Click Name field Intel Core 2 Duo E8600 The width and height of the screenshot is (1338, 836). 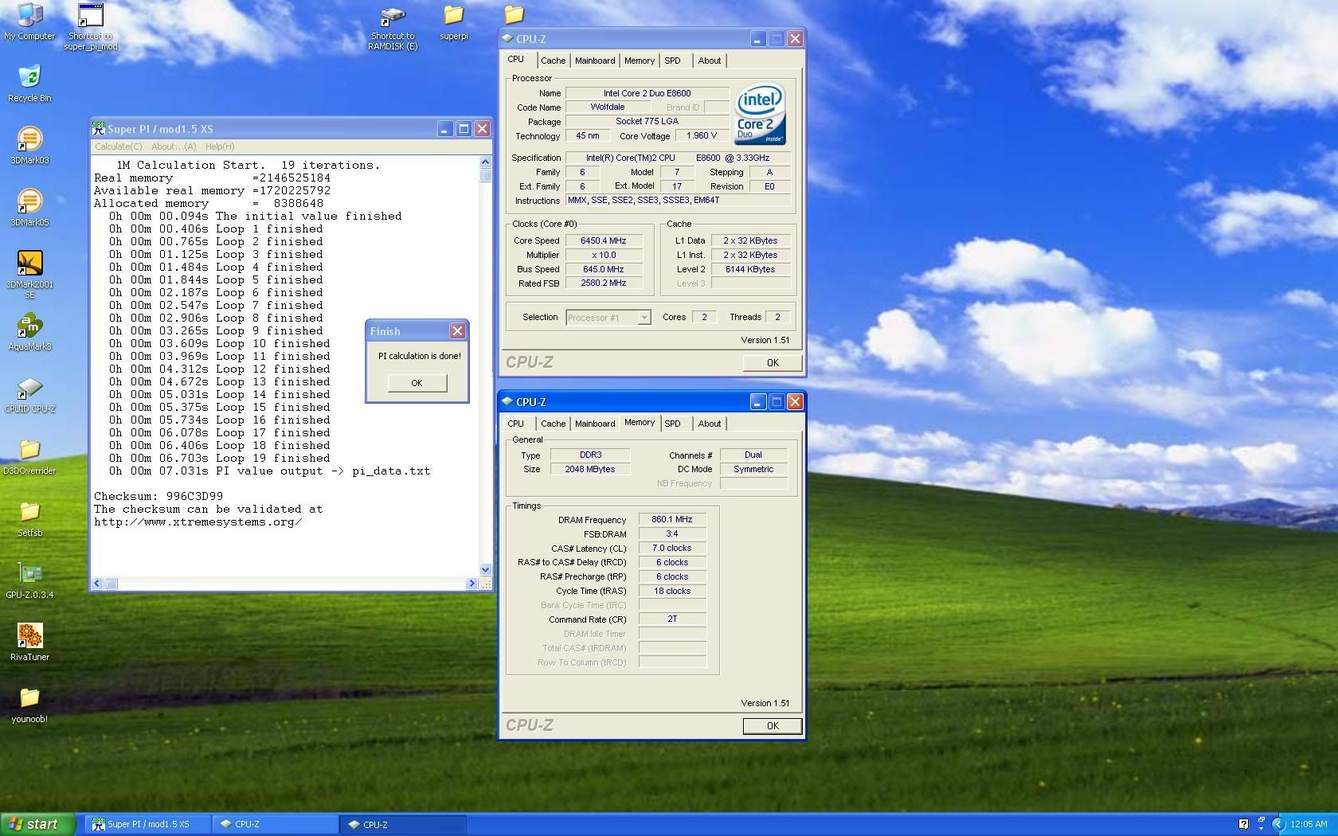647,93
